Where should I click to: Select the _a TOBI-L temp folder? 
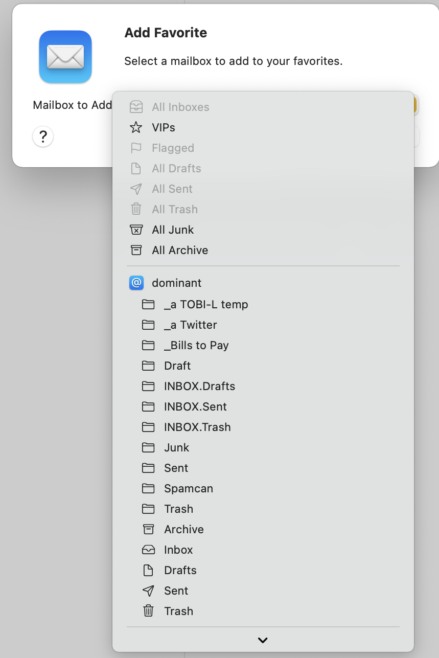click(x=206, y=304)
